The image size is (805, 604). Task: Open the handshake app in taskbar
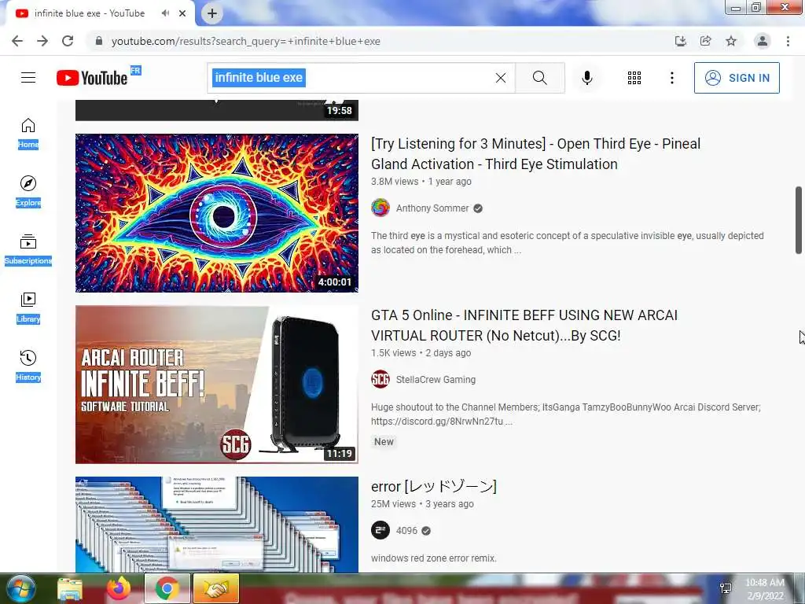click(x=216, y=588)
